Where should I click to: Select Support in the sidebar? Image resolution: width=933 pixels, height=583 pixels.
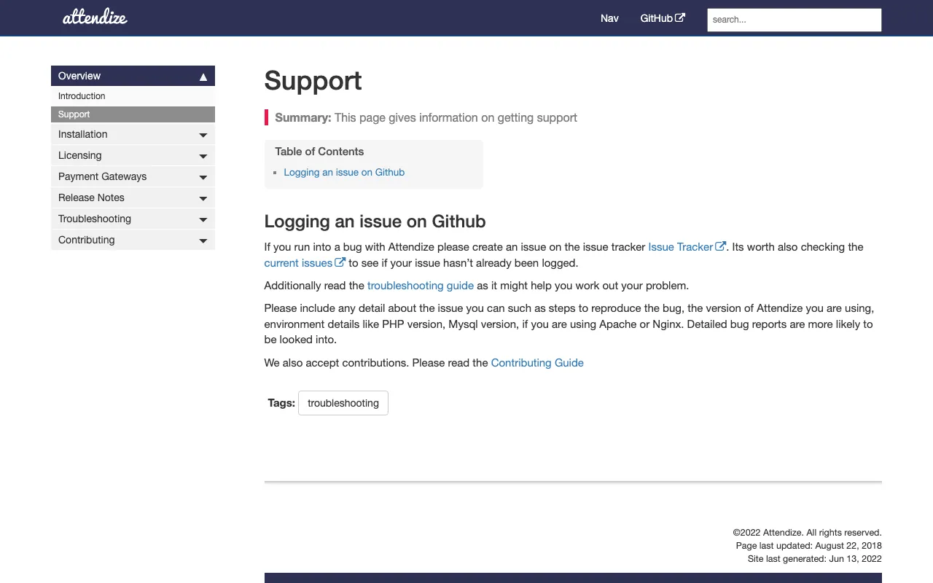tap(133, 114)
